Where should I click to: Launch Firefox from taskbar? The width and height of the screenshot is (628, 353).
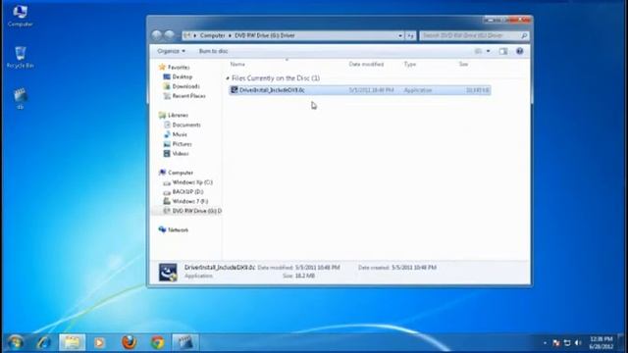129,342
